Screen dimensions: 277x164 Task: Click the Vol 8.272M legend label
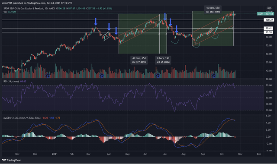pos(10,12)
